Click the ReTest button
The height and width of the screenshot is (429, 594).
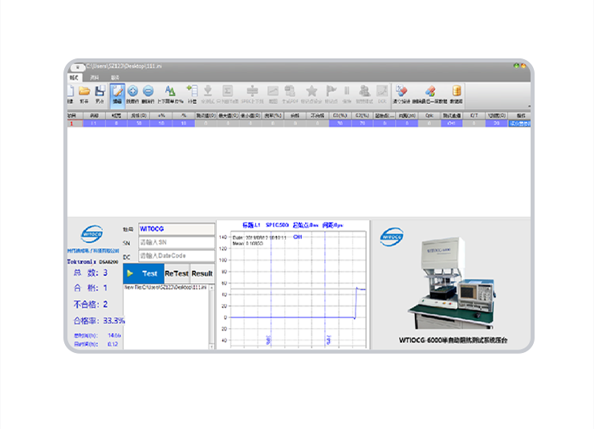[x=177, y=273]
